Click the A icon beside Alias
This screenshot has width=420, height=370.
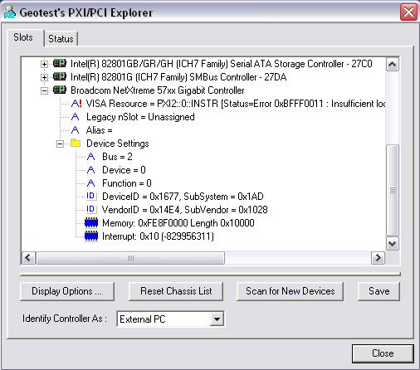click(x=75, y=130)
